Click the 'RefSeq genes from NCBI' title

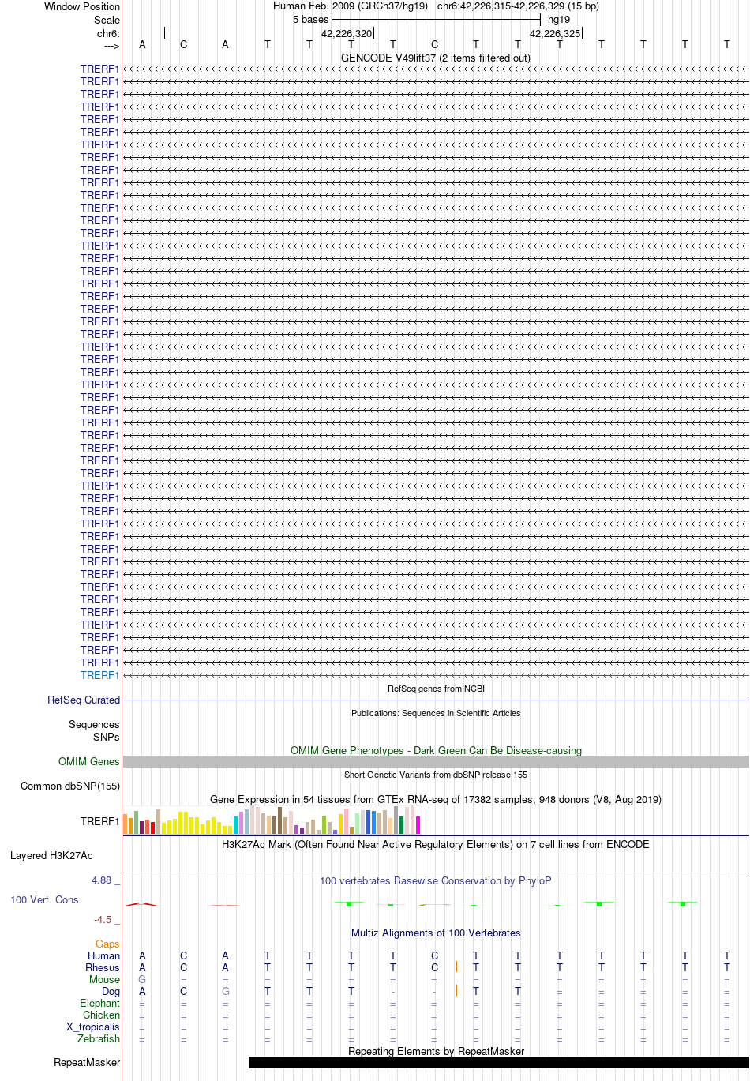(x=436, y=689)
